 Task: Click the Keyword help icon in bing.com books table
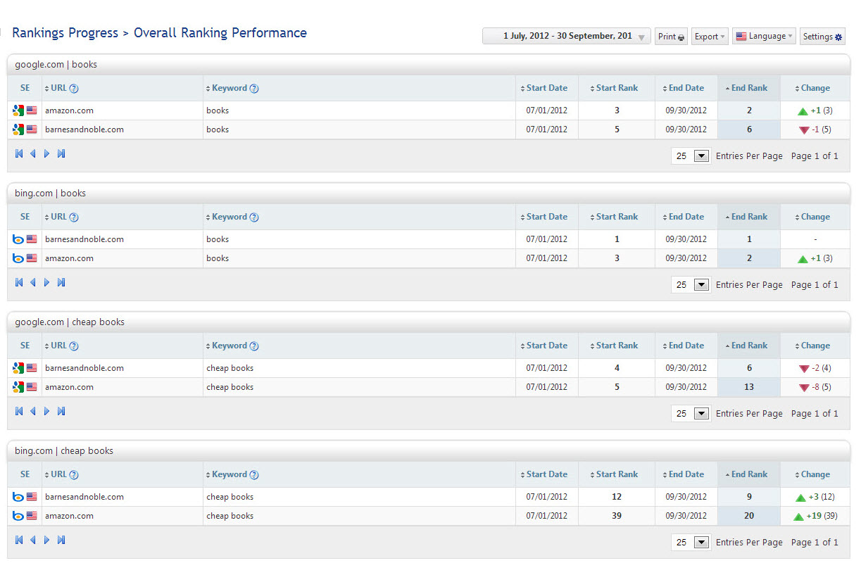click(x=254, y=217)
